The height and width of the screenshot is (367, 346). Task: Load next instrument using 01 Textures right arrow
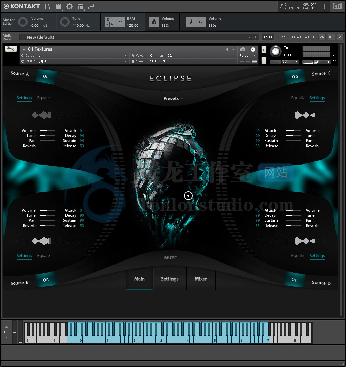pos(233,50)
